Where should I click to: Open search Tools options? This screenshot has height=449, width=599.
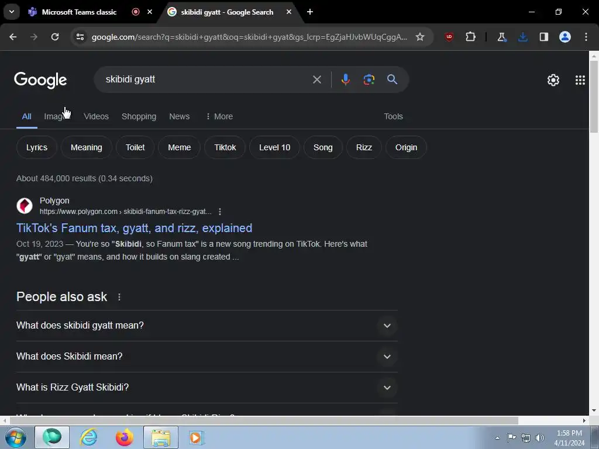(x=393, y=116)
